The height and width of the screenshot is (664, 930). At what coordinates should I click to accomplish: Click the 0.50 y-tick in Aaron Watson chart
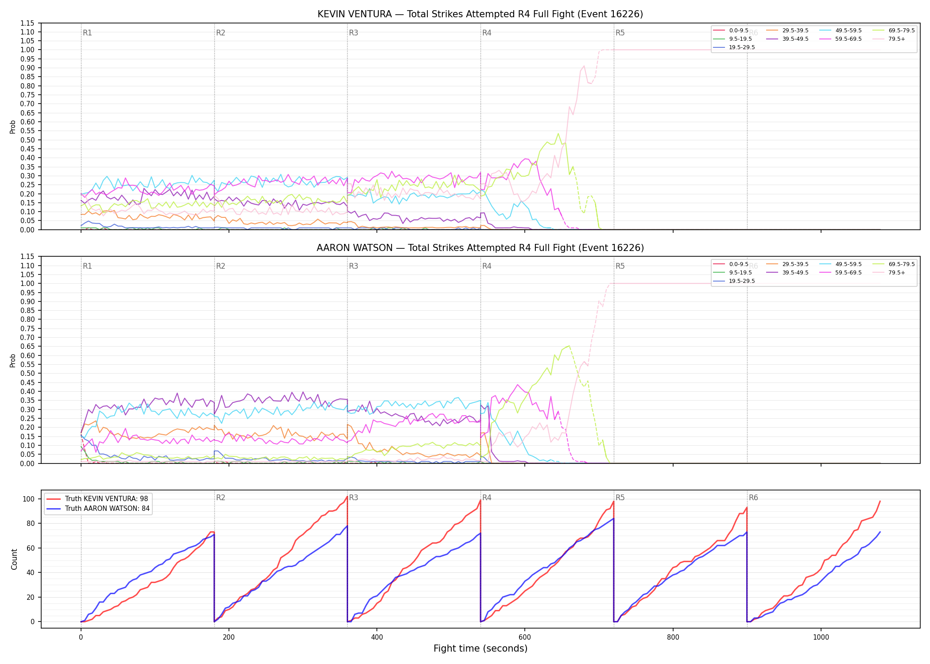[x=27, y=374]
